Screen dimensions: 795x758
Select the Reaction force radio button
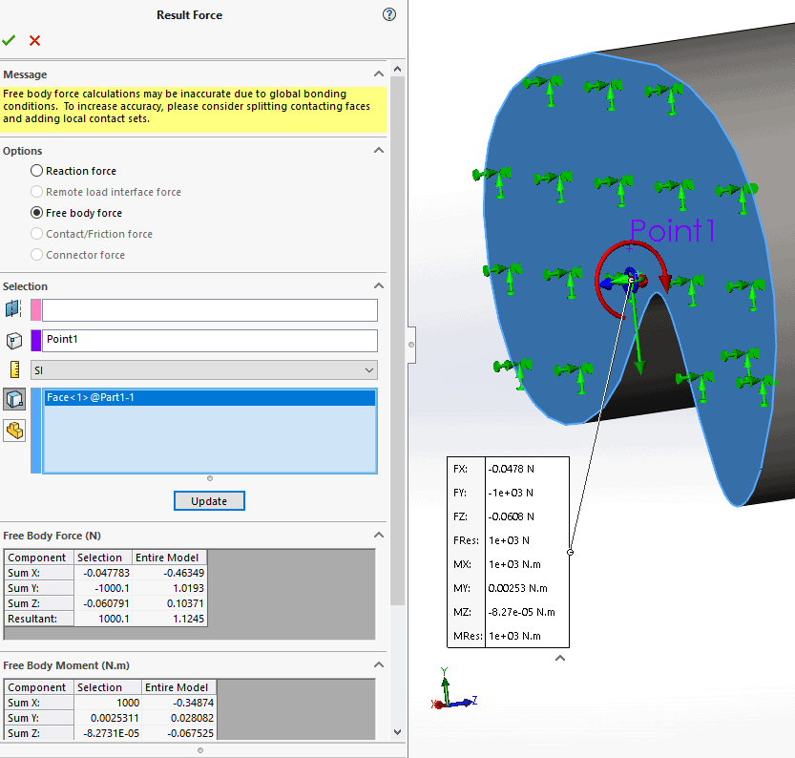click(37, 171)
